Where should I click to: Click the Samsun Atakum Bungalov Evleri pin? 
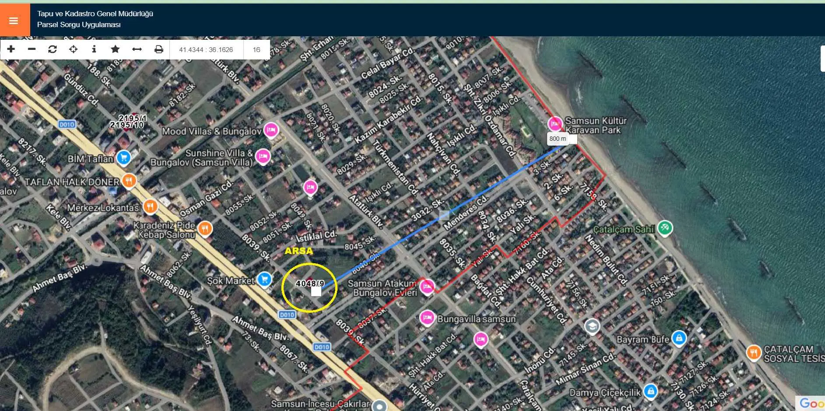coord(427,287)
